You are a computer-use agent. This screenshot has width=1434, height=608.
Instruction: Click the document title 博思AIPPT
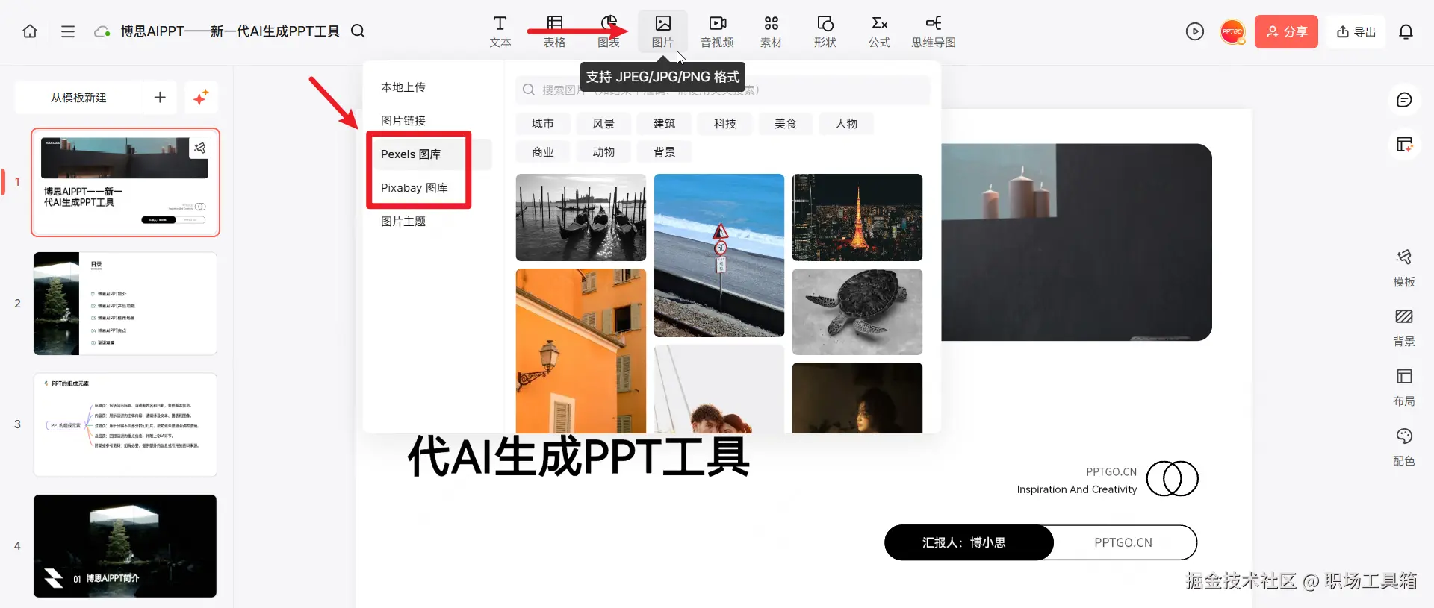pyautogui.click(x=230, y=31)
